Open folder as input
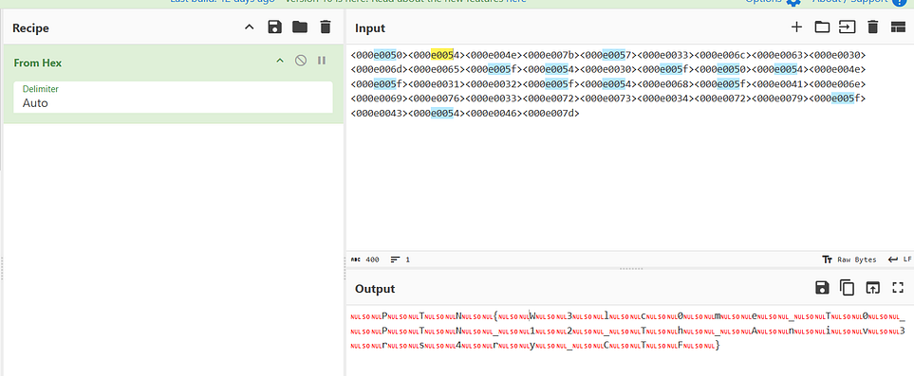This screenshot has height=376, width=914. click(822, 27)
